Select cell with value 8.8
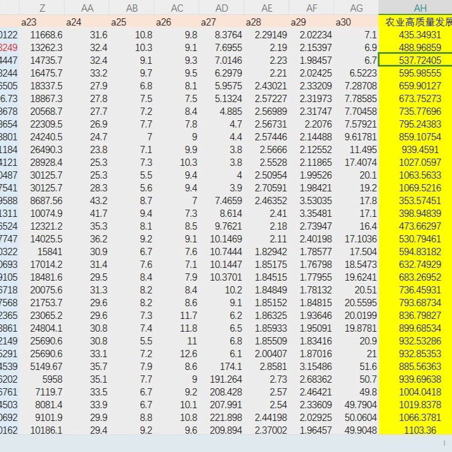Image resolution: width=452 pixels, height=452 pixels. click(x=132, y=418)
